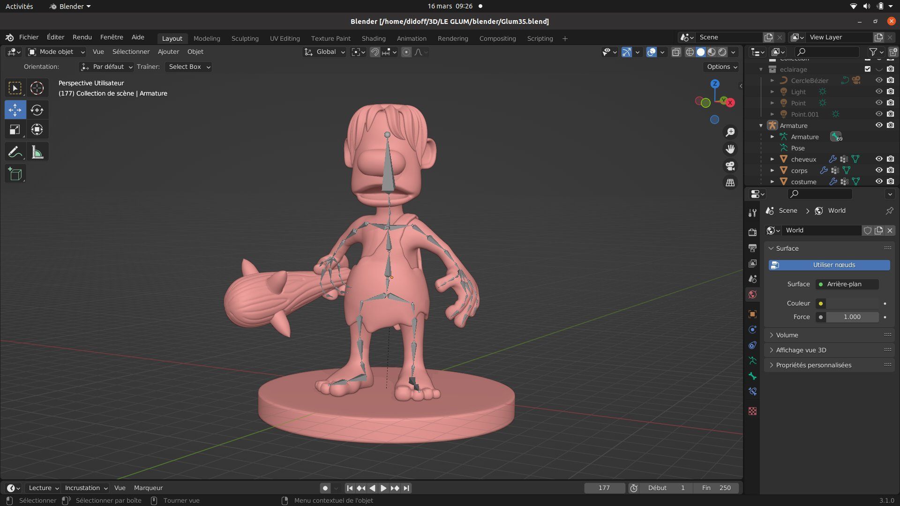This screenshot has height=506, width=900.
Task: Activate the Move tool
Action: coord(15,110)
